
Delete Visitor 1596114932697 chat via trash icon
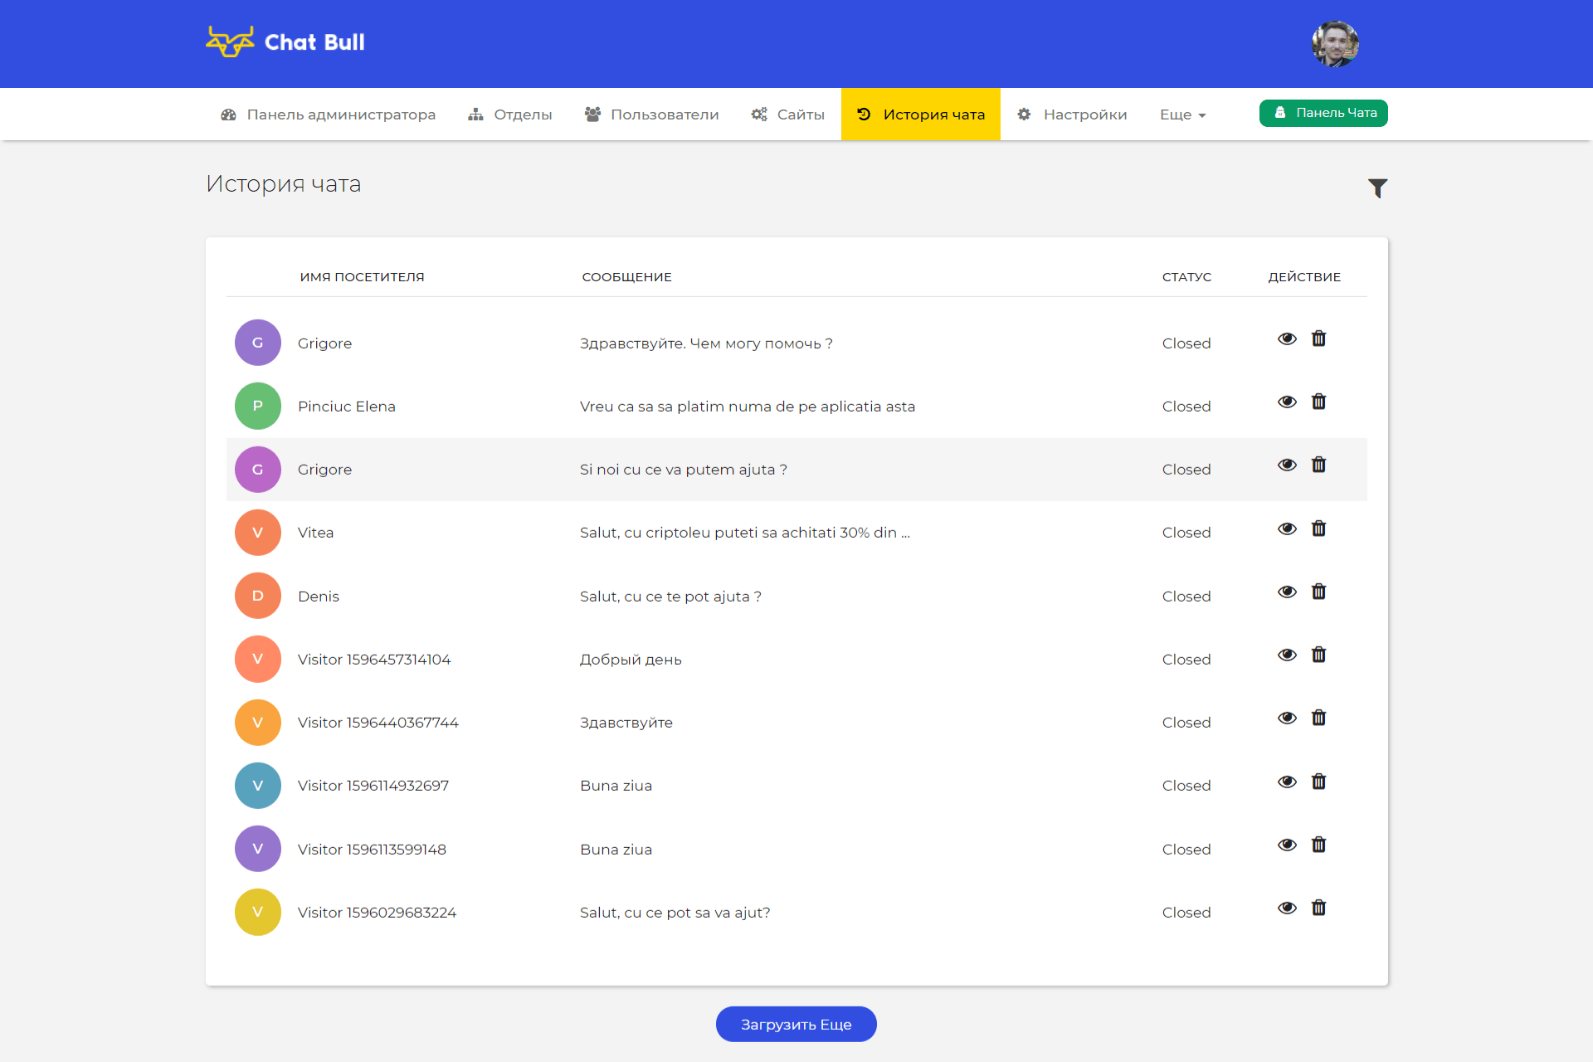pyautogui.click(x=1318, y=782)
